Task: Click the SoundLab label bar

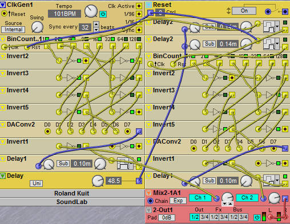Action: 72,202
